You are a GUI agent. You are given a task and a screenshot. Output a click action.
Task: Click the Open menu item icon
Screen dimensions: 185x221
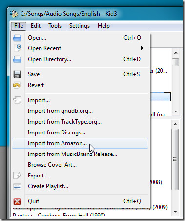pos(17,38)
